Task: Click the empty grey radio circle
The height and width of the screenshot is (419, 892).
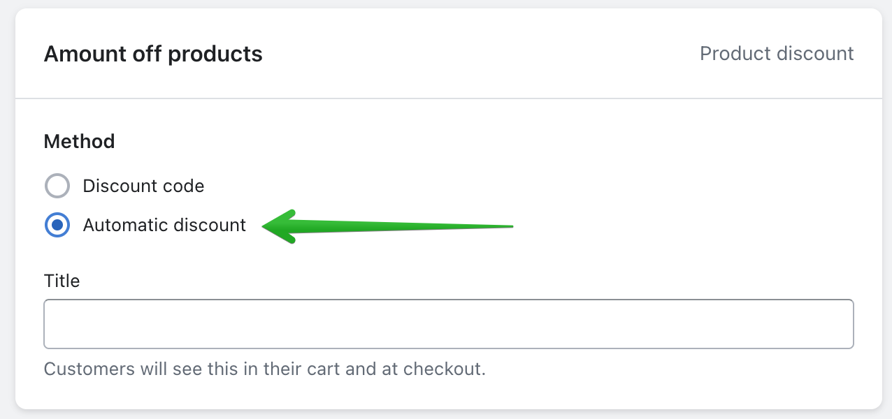Action: tap(57, 186)
